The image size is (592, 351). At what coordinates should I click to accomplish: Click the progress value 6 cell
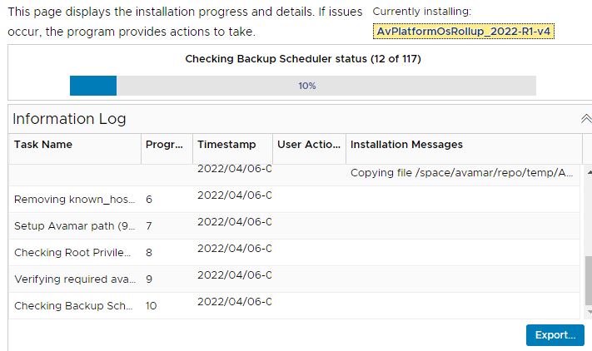149,200
